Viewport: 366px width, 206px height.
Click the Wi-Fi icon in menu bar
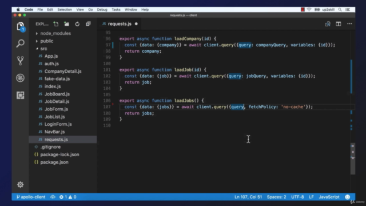[309, 10]
